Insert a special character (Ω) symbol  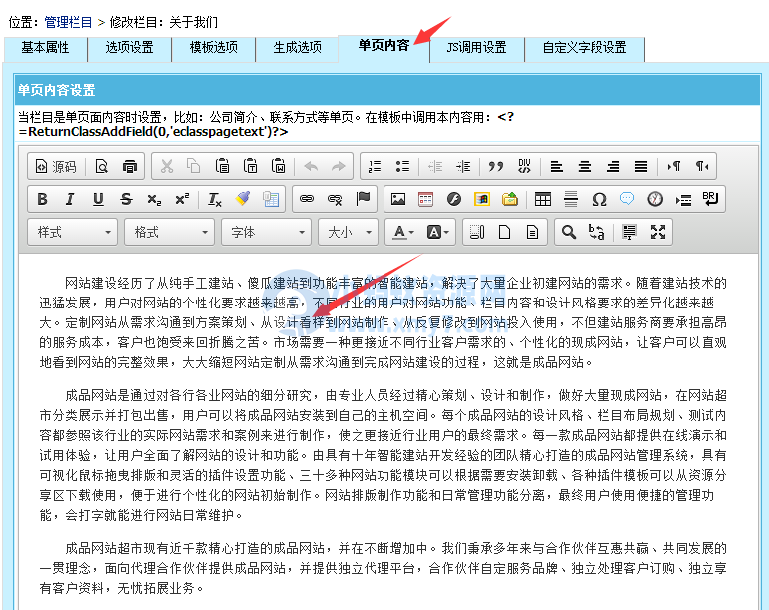coord(599,199)
